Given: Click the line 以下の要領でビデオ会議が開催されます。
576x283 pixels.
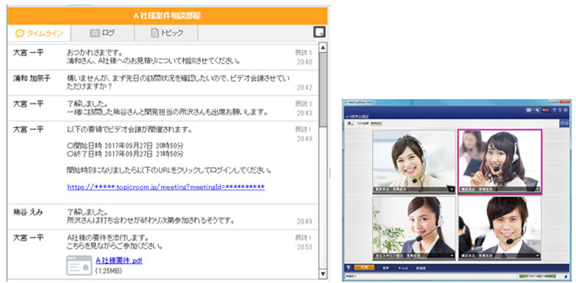Looking at the screenshot, I should [x=129, y=129].
